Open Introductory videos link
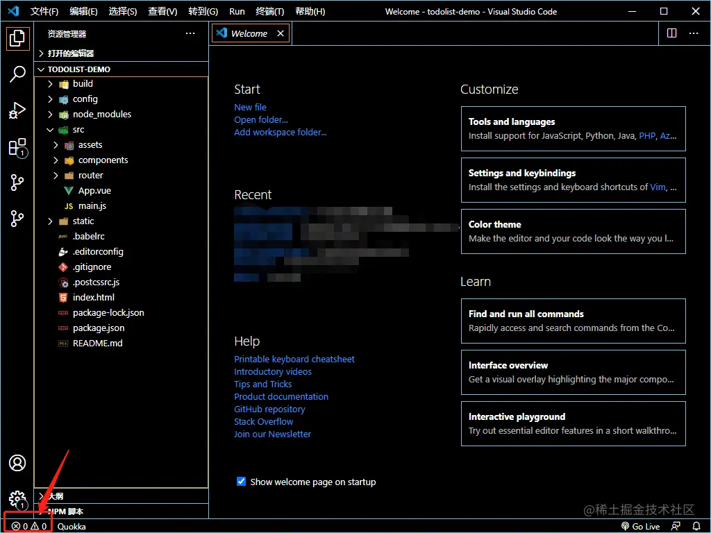 273,372
